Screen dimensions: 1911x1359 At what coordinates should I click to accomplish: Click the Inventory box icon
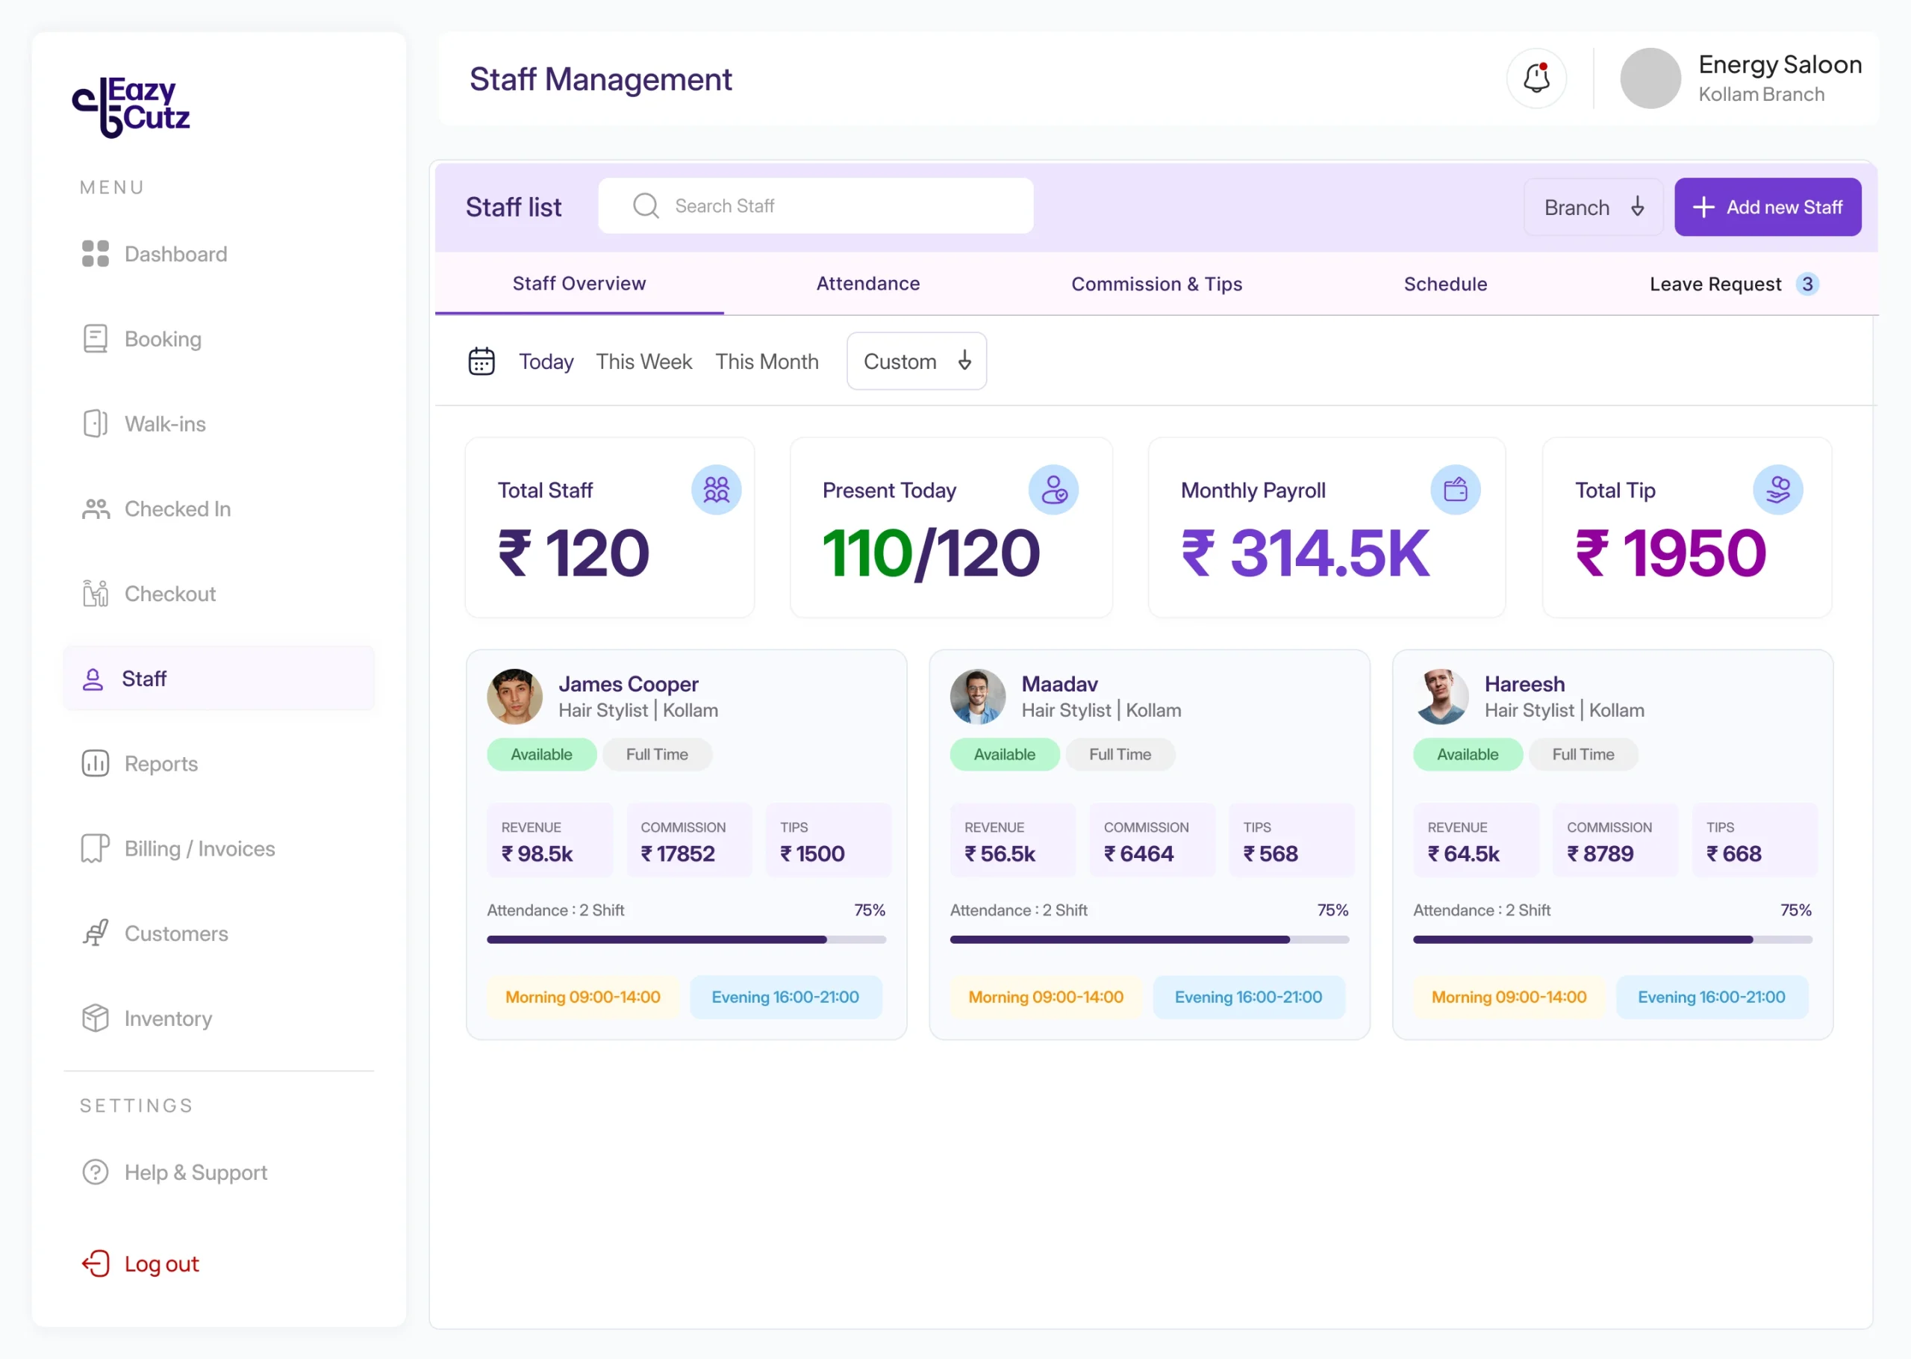[x=96, y=1019]
